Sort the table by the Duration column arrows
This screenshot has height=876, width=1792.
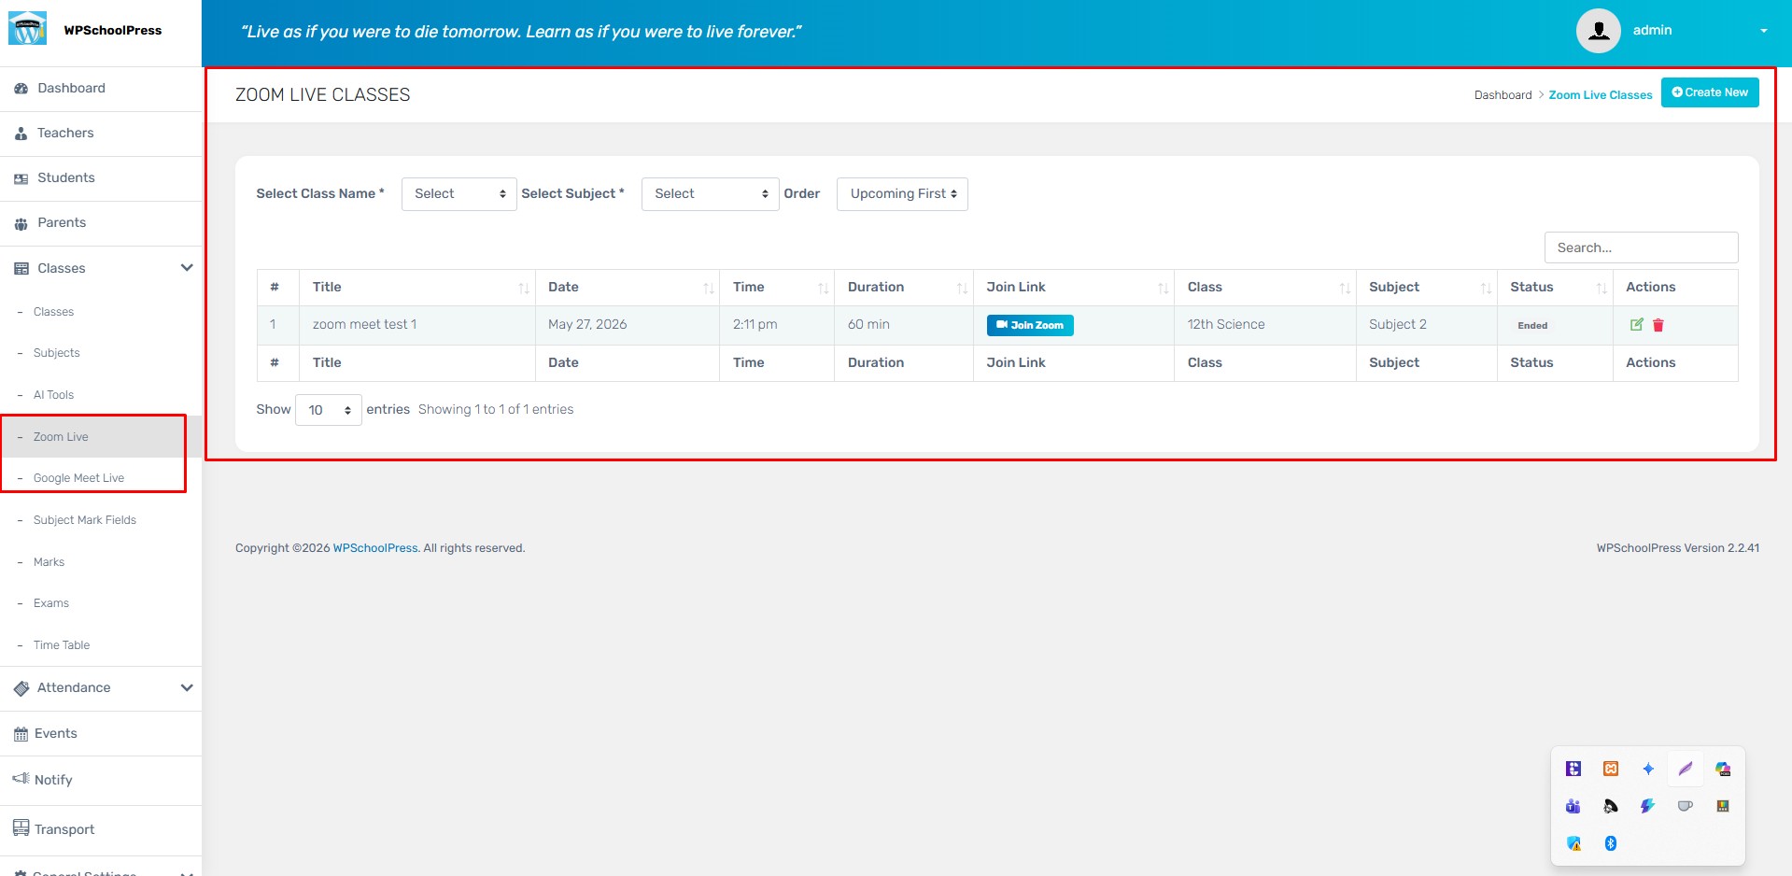tap(963, 289)
